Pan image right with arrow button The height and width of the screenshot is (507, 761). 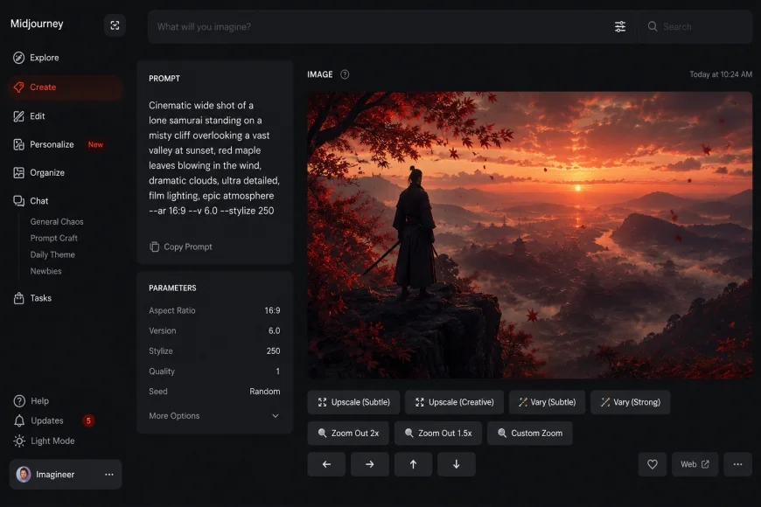tap(369, 464)
